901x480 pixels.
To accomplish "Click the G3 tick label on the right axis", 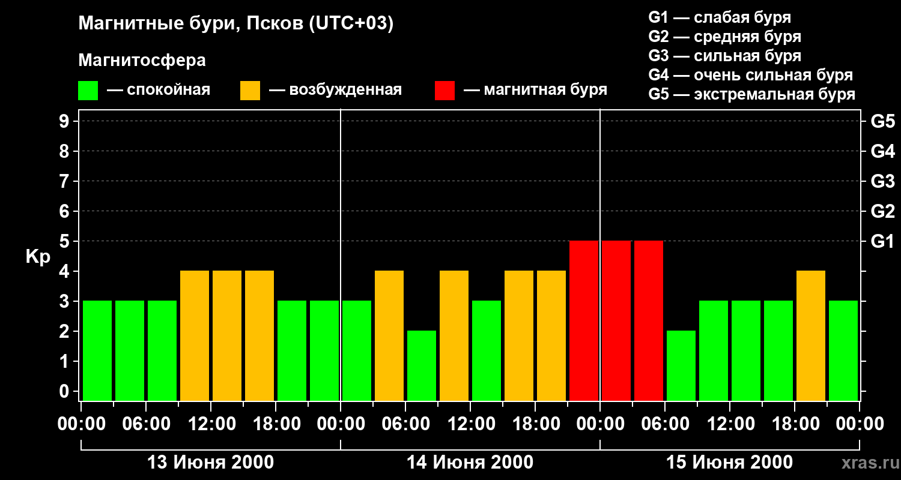I will [882, 181].
